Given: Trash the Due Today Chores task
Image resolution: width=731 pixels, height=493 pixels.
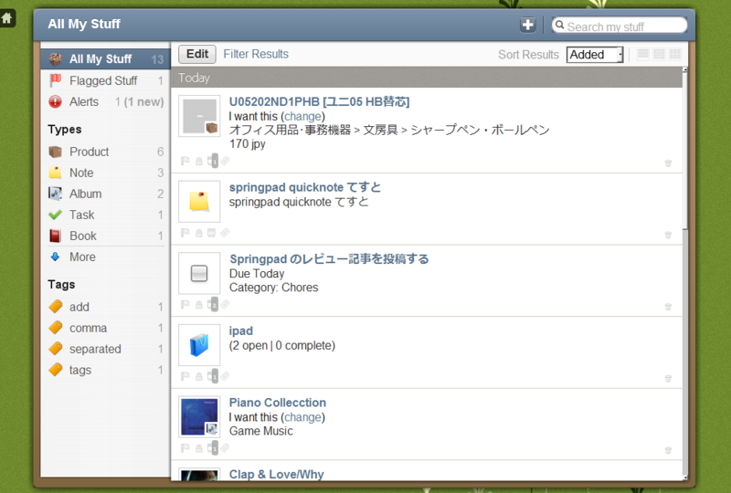Looking at the screenshot, I should (668, 307).
